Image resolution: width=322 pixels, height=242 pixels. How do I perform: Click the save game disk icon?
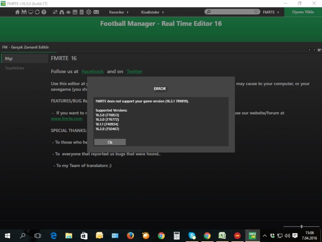[24, 12]
